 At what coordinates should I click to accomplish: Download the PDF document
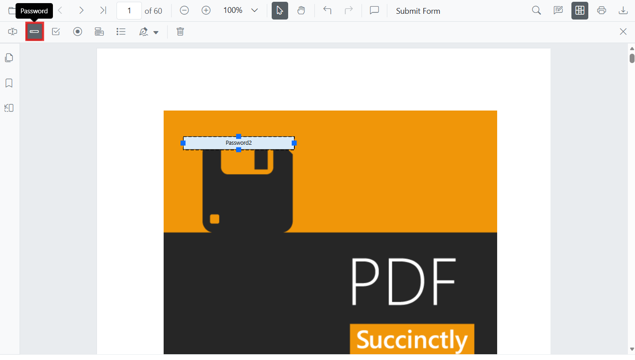point(623,10)
